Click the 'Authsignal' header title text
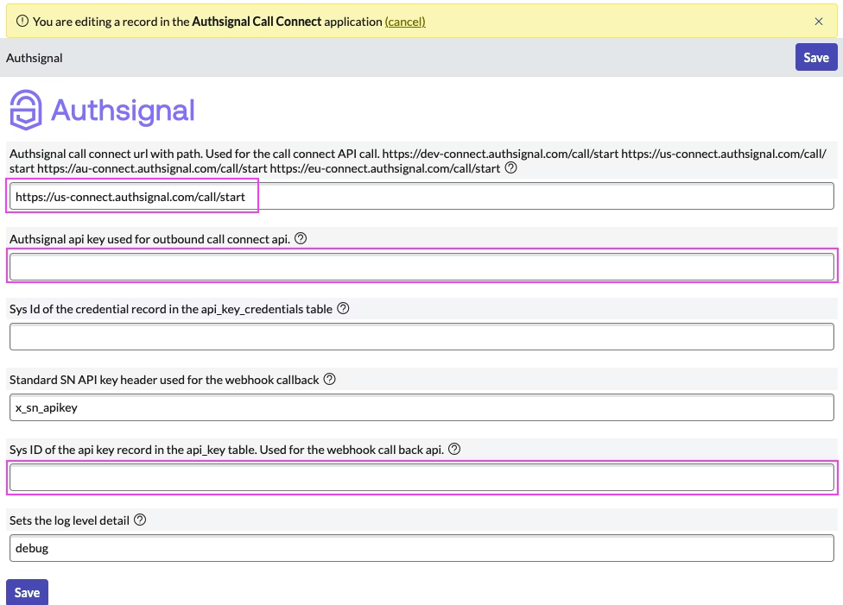The height and width of the screenshot is (605, 843). click(35, 58)
